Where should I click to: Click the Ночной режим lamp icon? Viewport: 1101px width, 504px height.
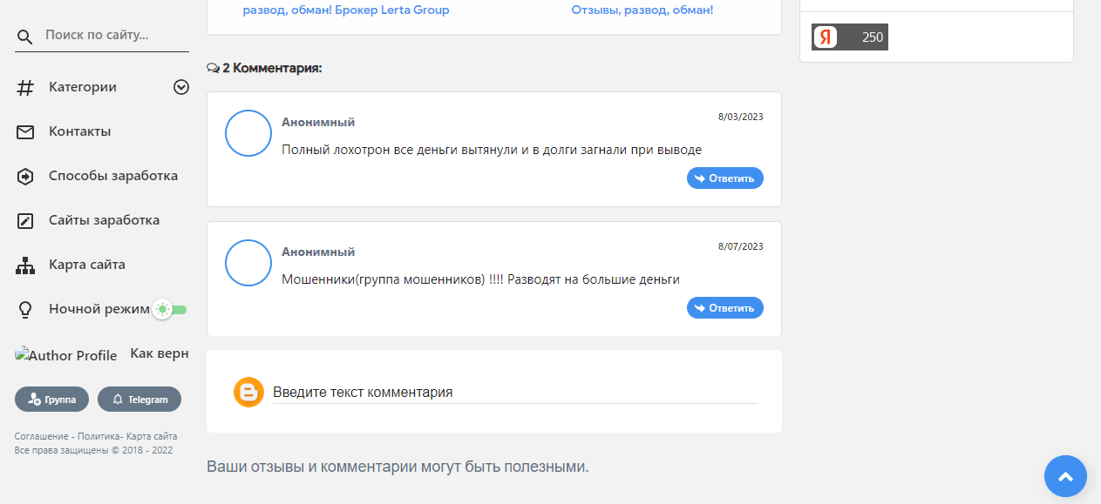tap(24, 308)
